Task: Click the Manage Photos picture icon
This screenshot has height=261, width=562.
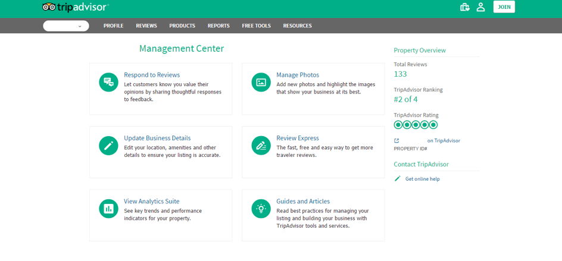Action: click(x=261, y=83)
